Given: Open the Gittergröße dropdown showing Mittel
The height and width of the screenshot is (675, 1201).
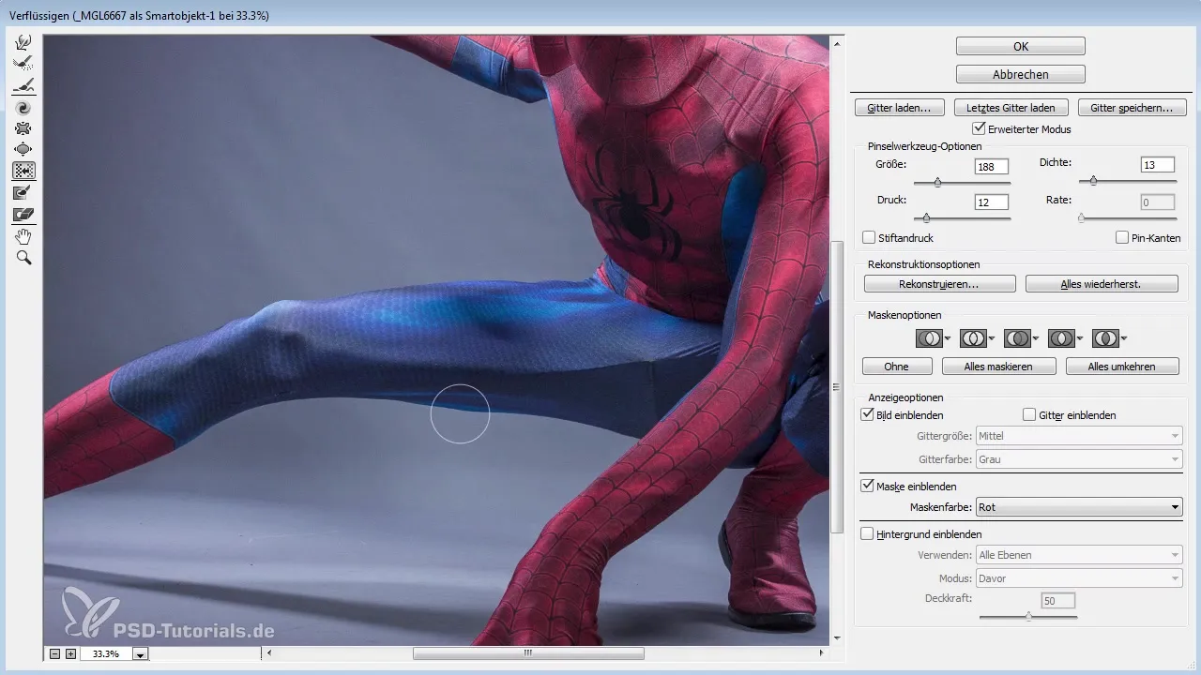Looking at the screenshot, I should [x=1078, y=436].
